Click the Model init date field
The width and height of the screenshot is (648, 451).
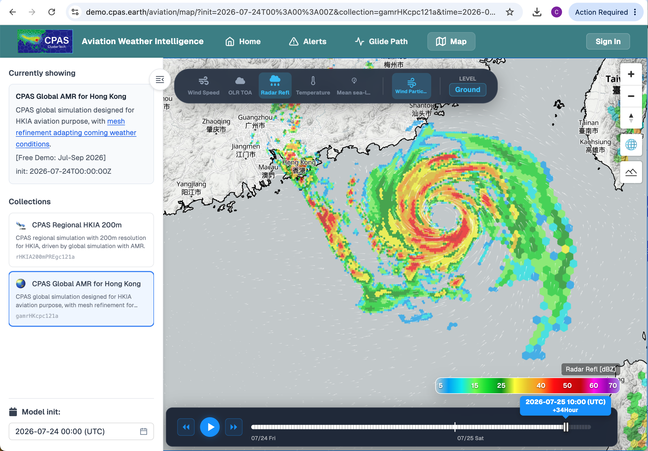point(81,431)
